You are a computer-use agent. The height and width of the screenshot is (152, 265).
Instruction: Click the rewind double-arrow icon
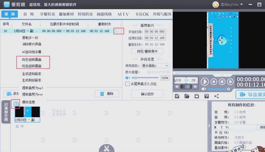point(177,87)
